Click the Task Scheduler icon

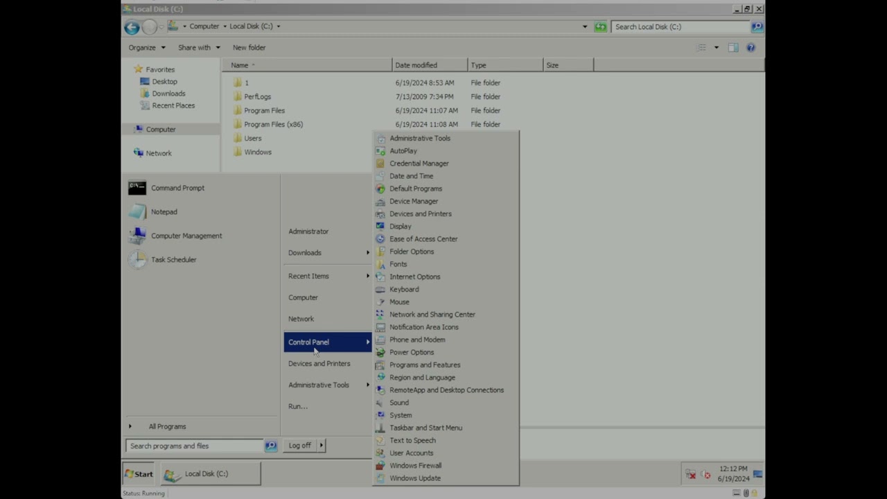[x=137, y=259]
